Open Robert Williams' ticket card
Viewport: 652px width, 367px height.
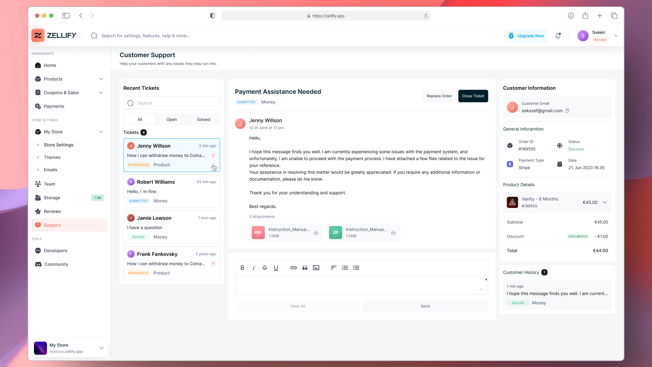click(x=171, y=191)
